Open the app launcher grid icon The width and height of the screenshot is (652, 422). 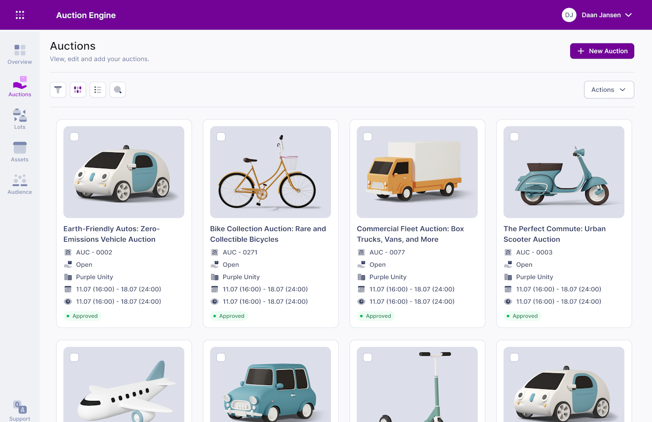point(20,15)
